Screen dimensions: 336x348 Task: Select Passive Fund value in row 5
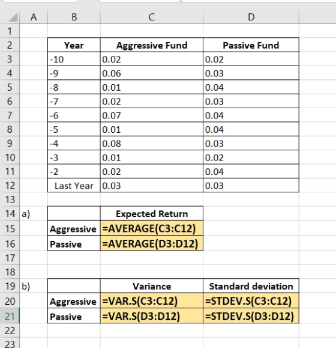point(251,87)
